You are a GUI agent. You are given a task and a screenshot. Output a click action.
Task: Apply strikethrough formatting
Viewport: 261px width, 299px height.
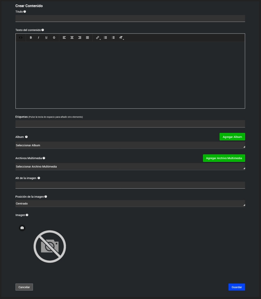(54, 38)
